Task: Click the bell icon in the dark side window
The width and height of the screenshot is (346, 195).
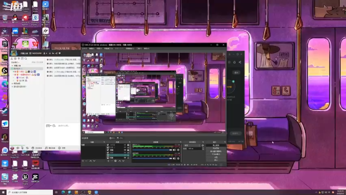Action: [234, 62]
